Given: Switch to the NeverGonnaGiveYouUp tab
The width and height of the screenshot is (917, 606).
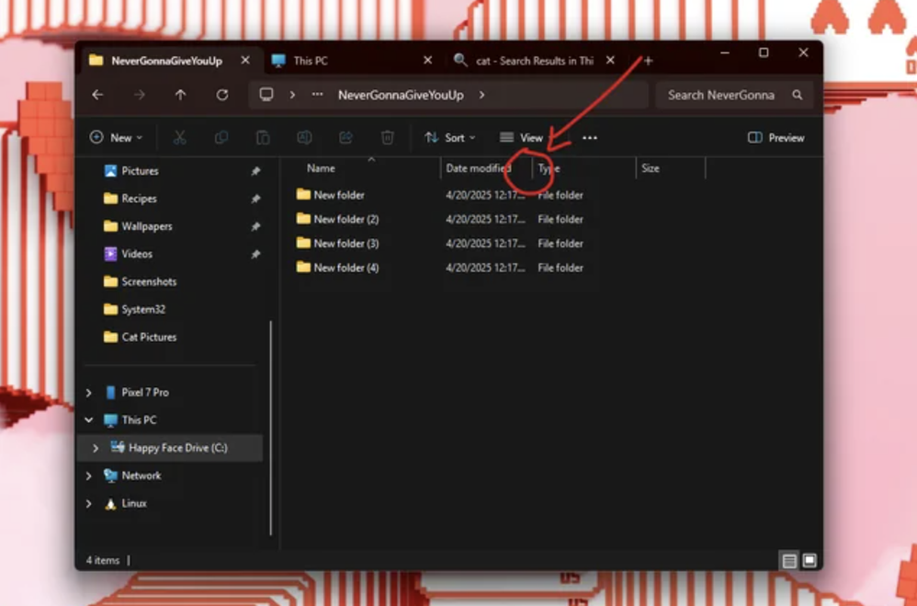Looking at the screenshot, I should [x=166, y=61].
